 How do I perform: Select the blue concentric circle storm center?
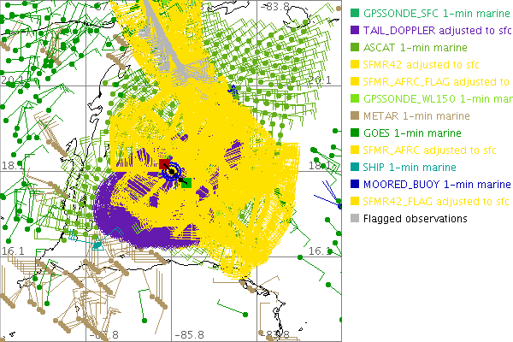click(x=174, y=173)
